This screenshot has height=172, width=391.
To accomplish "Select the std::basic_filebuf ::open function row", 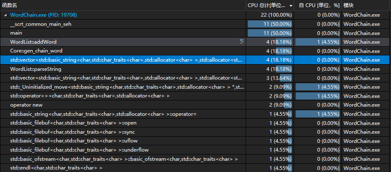I will [196, 123].
